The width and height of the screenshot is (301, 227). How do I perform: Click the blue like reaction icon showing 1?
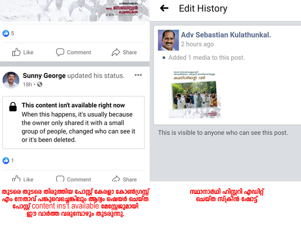6,160
